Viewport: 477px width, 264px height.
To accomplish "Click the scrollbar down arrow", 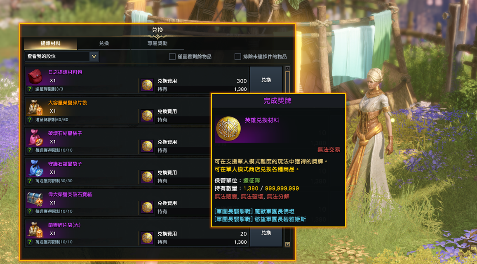I will click(x=287, y=244).
